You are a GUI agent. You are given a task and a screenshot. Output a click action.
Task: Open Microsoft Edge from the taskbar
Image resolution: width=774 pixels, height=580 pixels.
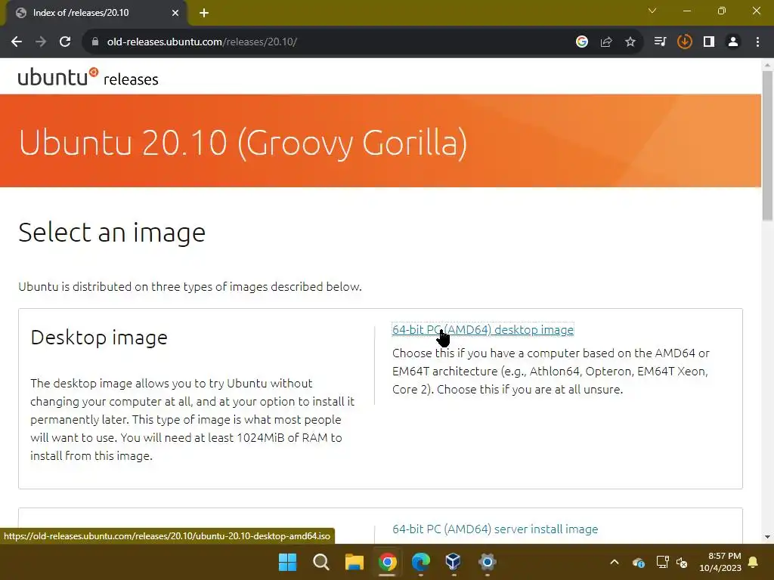[420, 562]
